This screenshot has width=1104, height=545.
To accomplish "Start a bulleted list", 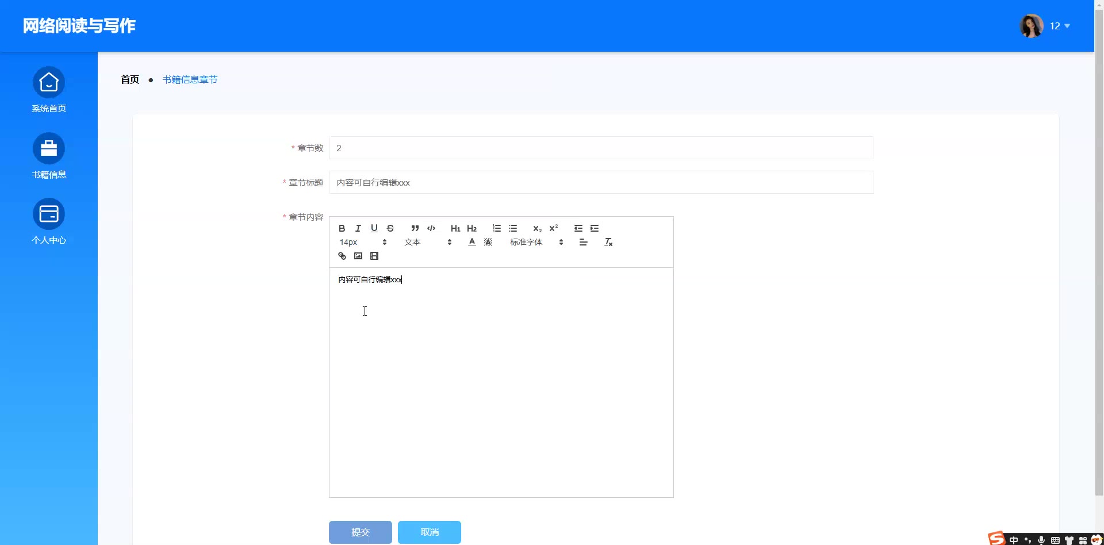I will [x=513, y=228].
